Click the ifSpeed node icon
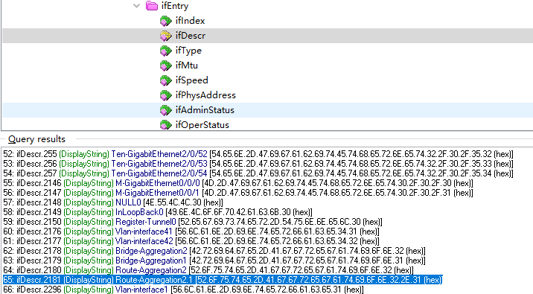The image size is (533, 294). tap(165, 80)
